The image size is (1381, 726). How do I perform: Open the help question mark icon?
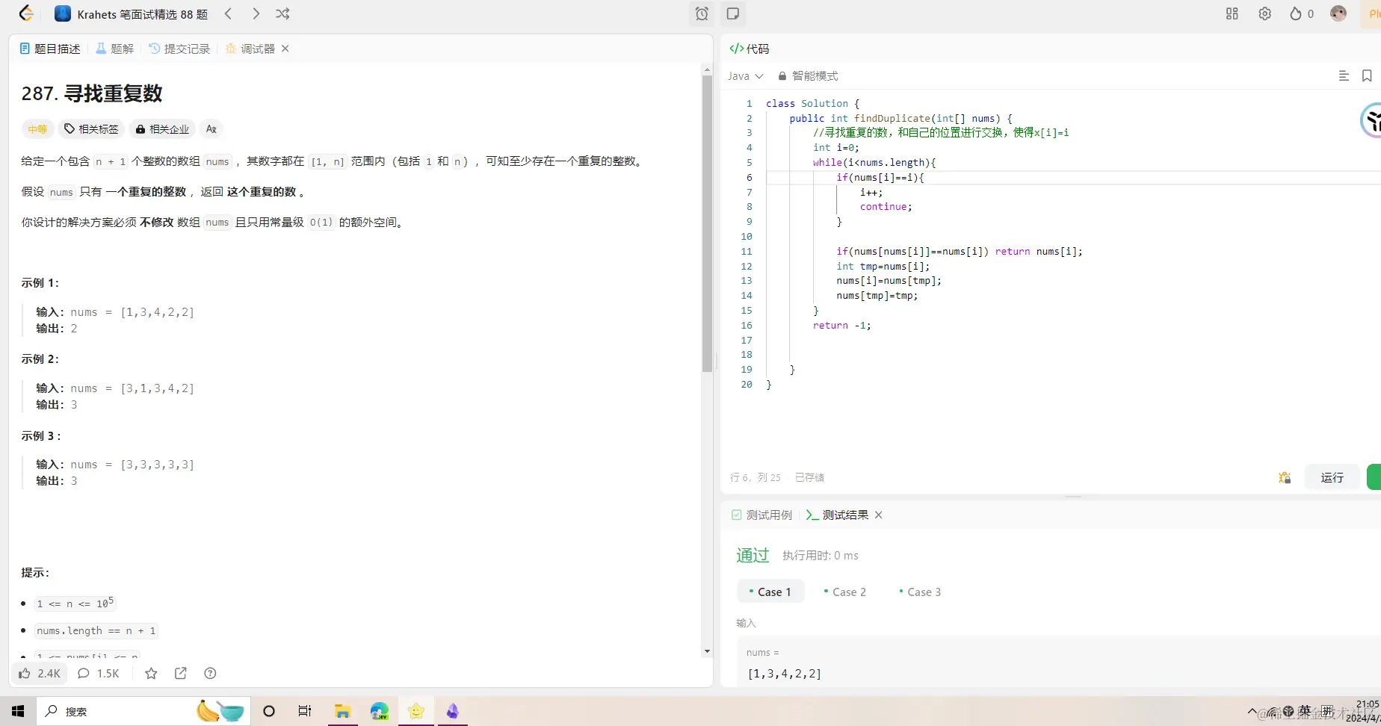pyautogui.click(x=211, y=674)
